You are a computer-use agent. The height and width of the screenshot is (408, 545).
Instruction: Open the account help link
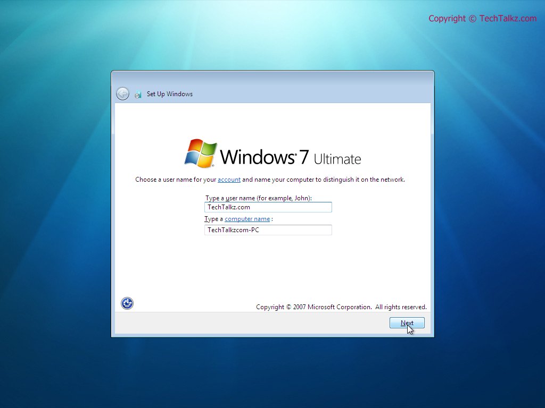click(x=229, y=179)
